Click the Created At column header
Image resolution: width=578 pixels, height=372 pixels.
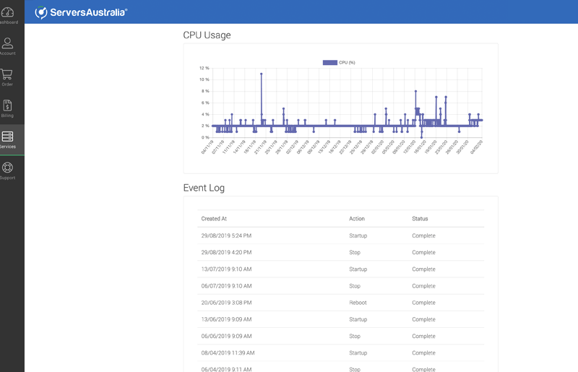click(214, 219)
